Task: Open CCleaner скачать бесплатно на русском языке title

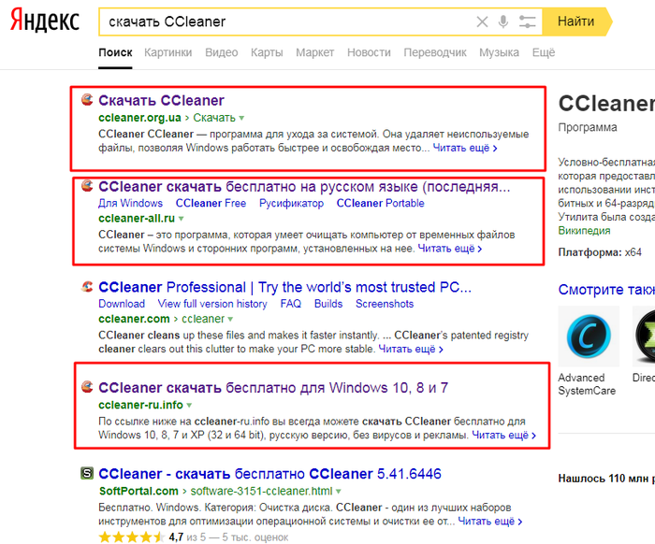Action: [x=304, y=187]
